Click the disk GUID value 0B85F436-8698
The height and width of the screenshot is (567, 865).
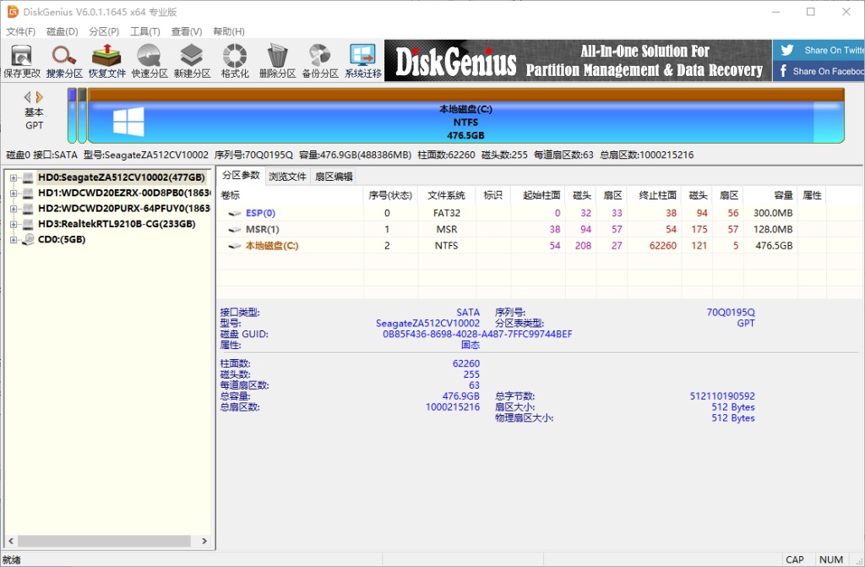tap(478, 334)
